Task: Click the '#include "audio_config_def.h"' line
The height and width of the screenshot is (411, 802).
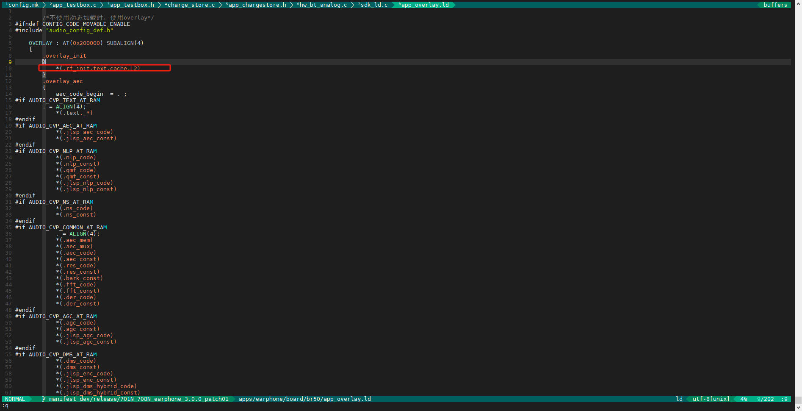Action: pyautogui.click(x=64, y=31)
